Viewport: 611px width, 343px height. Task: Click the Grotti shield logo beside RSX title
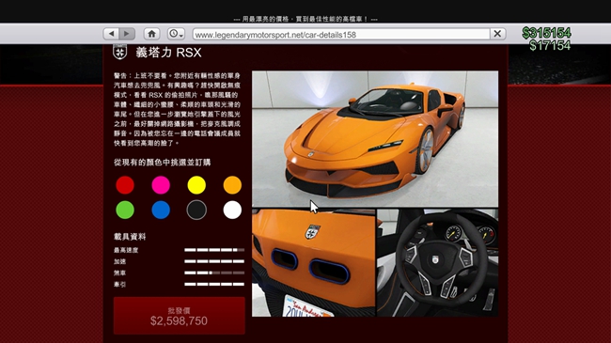(x=120, y=52)
